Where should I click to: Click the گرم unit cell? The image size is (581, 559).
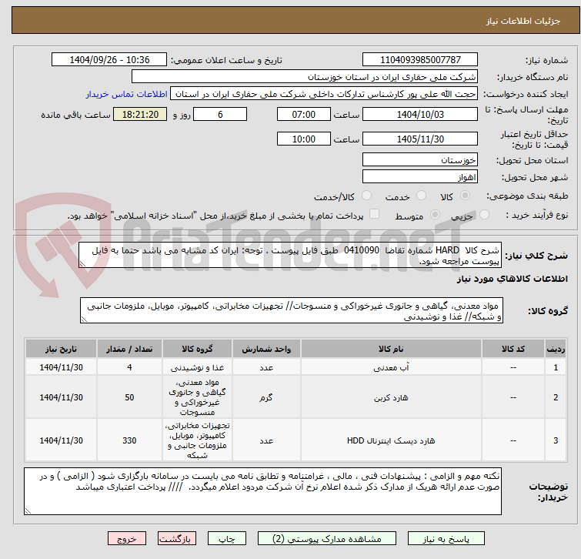(x=266, y=397)
